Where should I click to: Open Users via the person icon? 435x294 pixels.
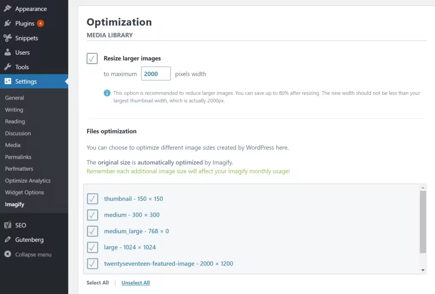point(8,52)
